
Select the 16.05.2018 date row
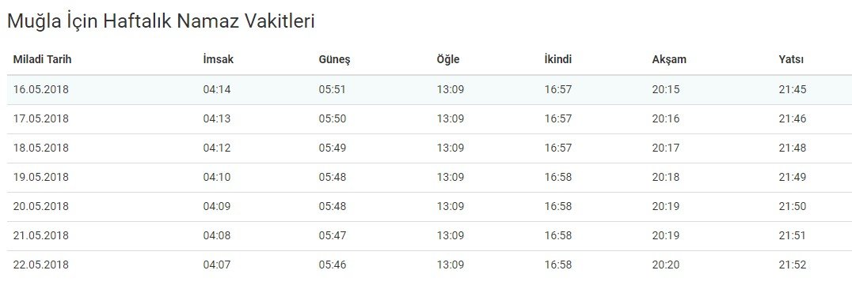coord(429,89)
